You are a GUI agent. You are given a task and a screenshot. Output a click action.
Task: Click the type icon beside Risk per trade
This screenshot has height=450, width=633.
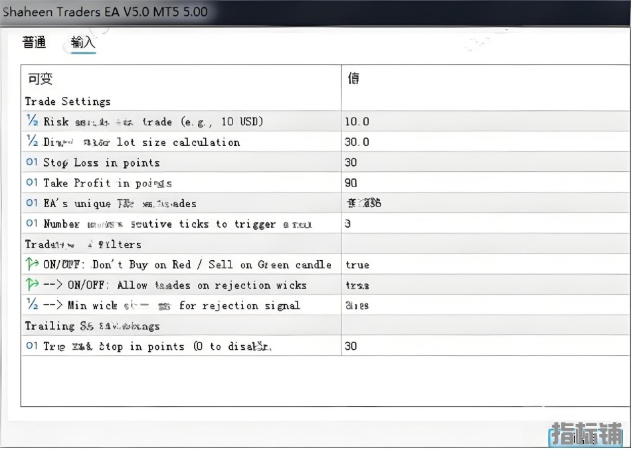click(32, 121)
